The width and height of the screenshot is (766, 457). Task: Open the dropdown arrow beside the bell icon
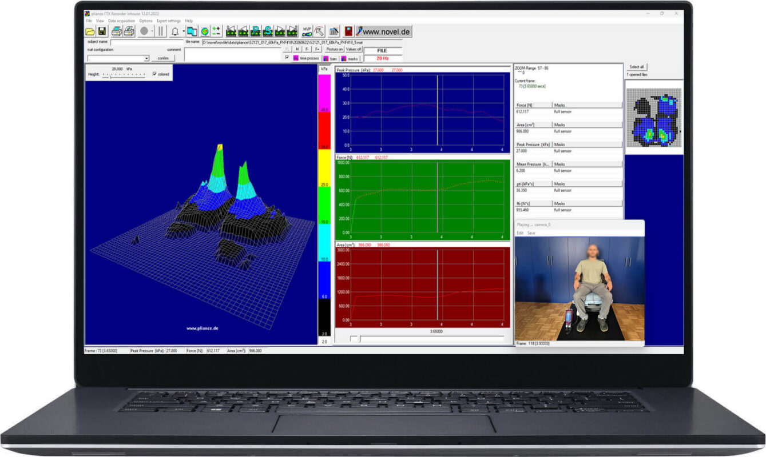click(x=183, y=31)
